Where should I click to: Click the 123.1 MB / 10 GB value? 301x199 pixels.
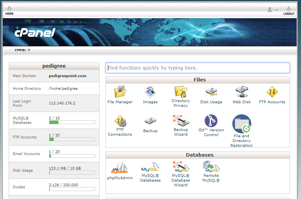pyautogui.click(x=65, y=168)
